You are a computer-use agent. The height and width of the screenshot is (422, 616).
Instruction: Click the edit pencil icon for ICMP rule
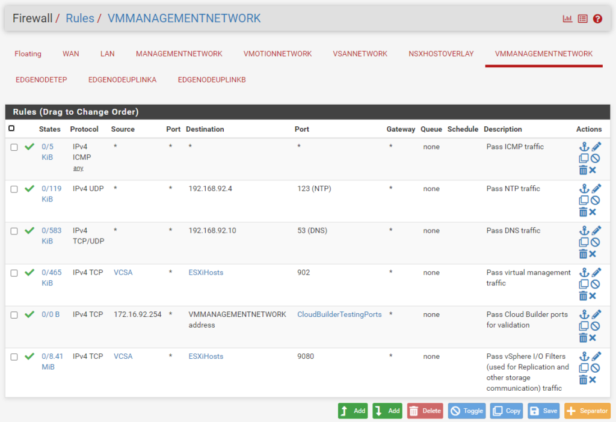596,147
